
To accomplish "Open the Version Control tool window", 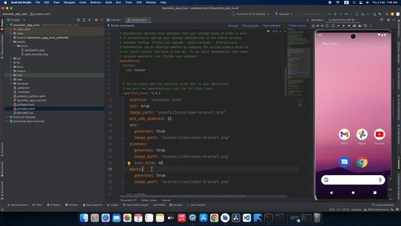I will pyautogui.click(x=18, y=205).
